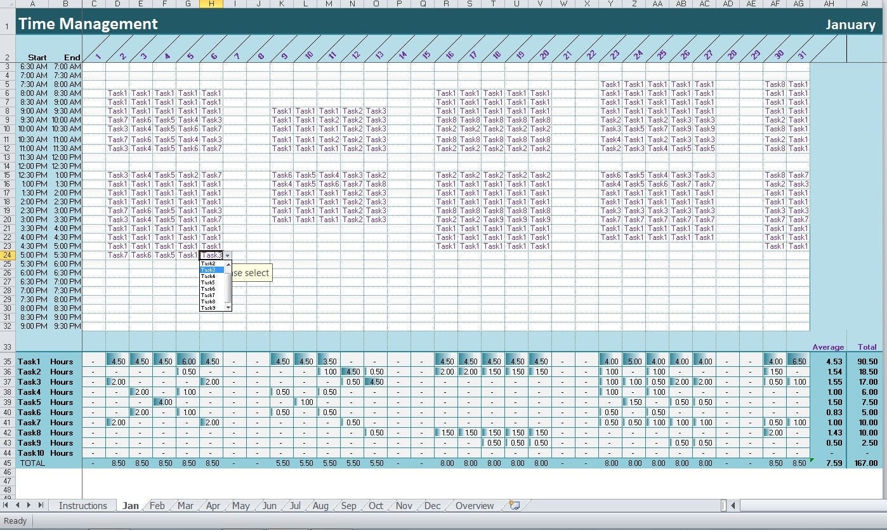
Task: Switch to the Feb sheet tab
Action: (x=157, y=505)
